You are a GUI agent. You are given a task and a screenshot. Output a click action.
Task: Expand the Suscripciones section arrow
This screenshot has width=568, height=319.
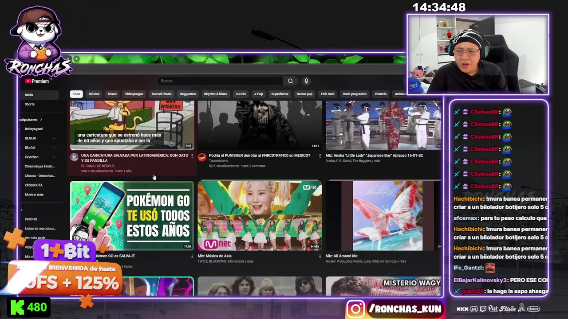point(41,120)
